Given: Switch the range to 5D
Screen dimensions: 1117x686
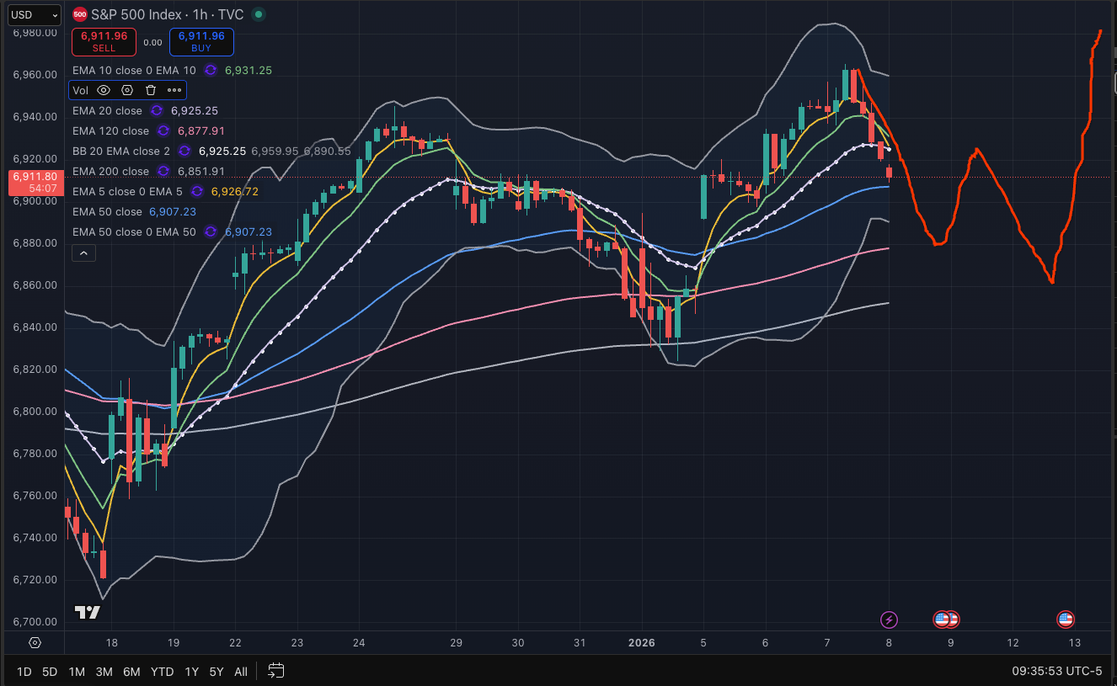Looking at the screenshot, I should 51,671.
